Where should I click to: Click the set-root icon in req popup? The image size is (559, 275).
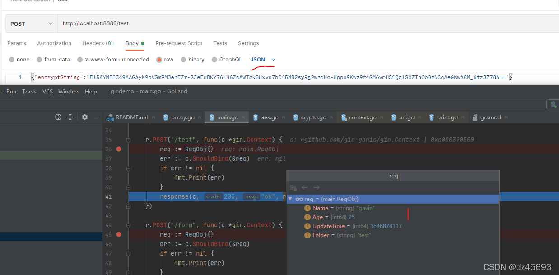[293, 187]
